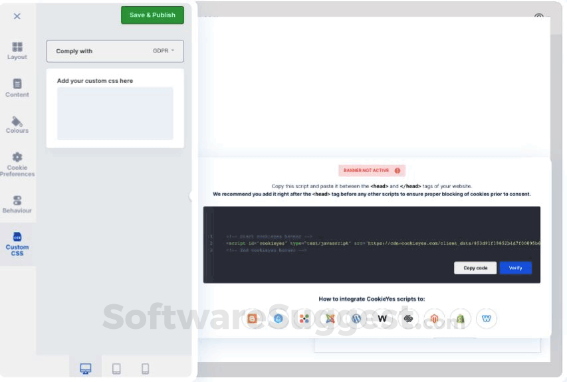Open the Content section
The image size is (567, 382).
coord(17,88)
